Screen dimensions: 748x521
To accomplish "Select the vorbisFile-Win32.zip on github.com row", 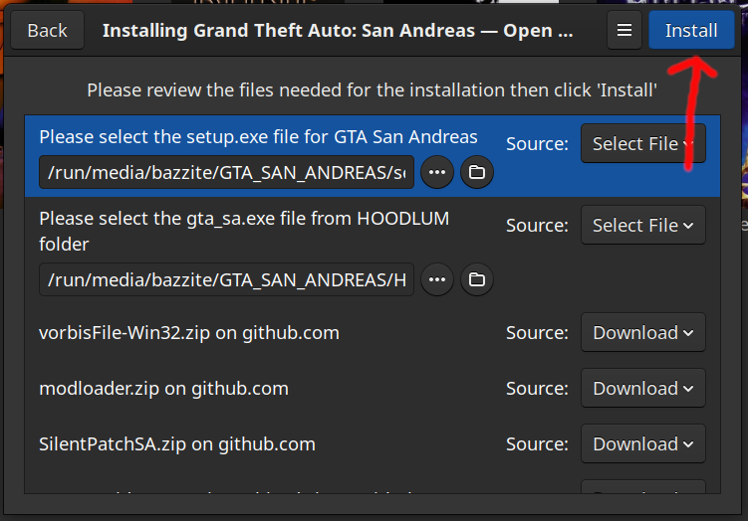I will [373, 332].
